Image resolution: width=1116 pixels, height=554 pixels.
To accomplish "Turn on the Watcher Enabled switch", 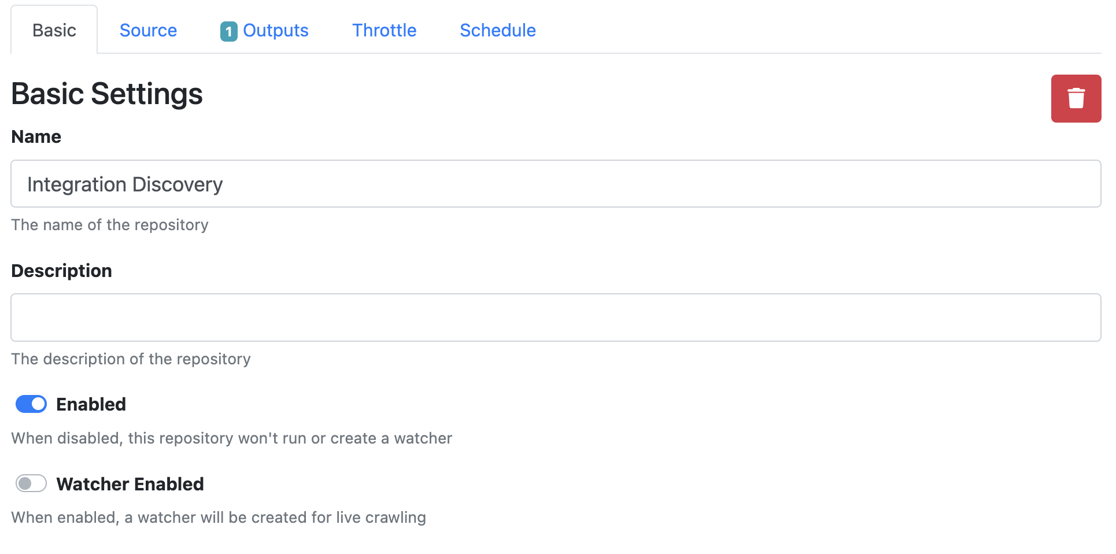I will [x=31, y=483].
